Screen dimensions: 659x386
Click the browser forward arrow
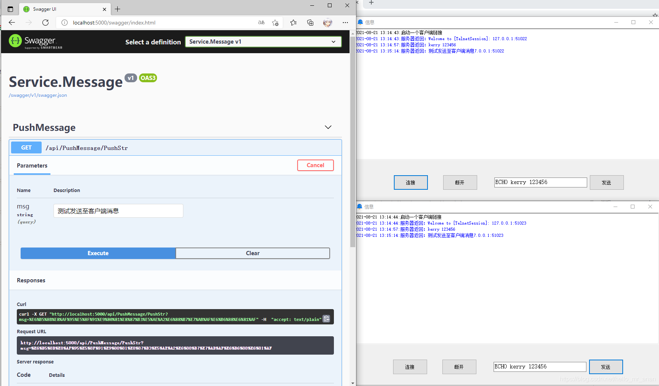click(29, 23)
